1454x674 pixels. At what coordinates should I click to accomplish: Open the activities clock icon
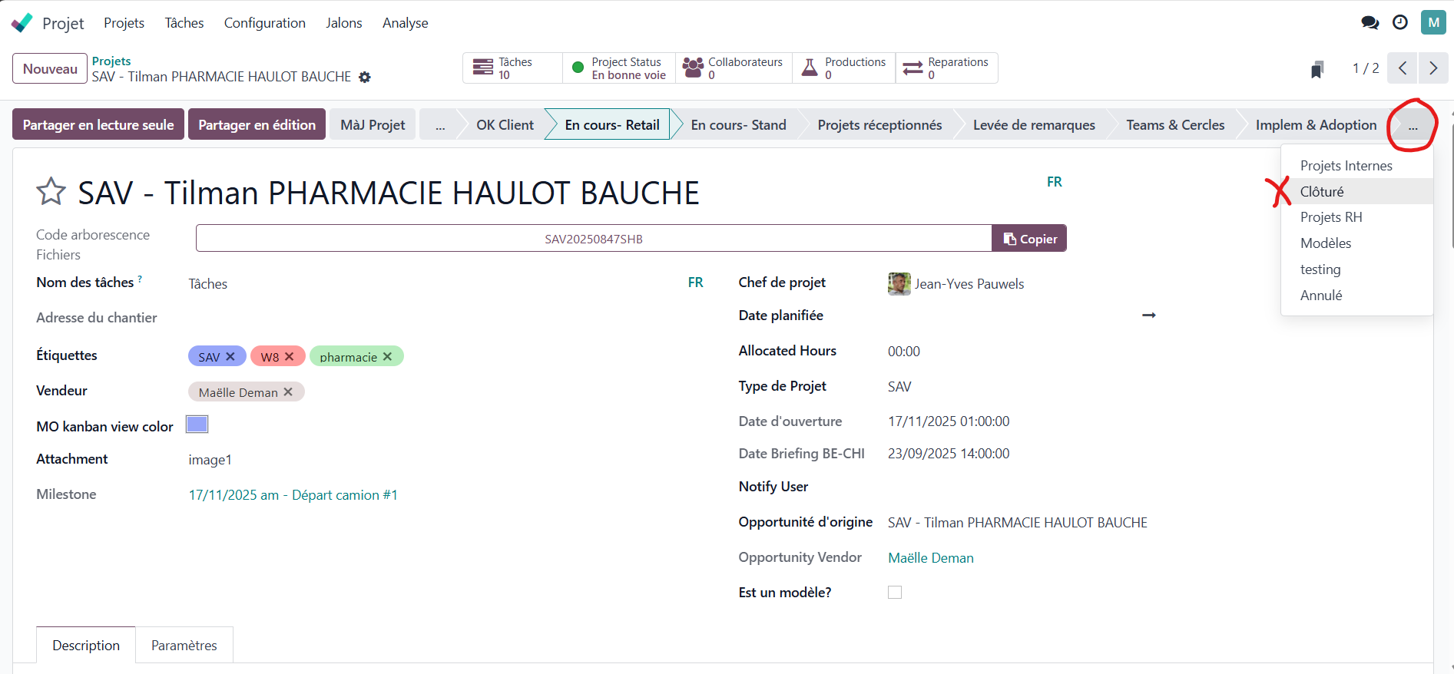click(x=1400, y=23)
